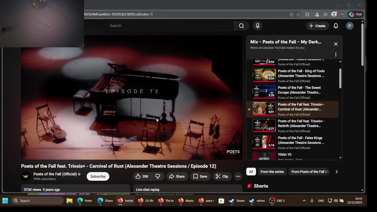The height and width of the screenshot is (212, 377).
Task: Open Edge browser profile icon
Action: pyautogui.click(x=334, y=14)
